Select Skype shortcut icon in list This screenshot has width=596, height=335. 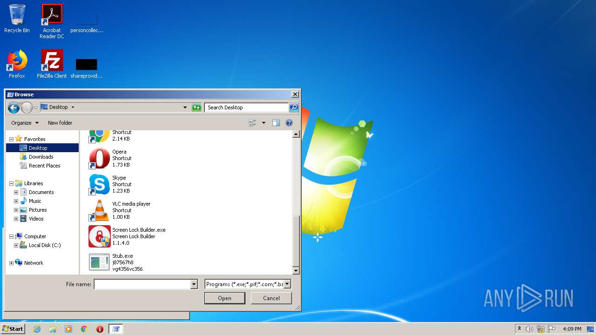(x=100, y=184)
